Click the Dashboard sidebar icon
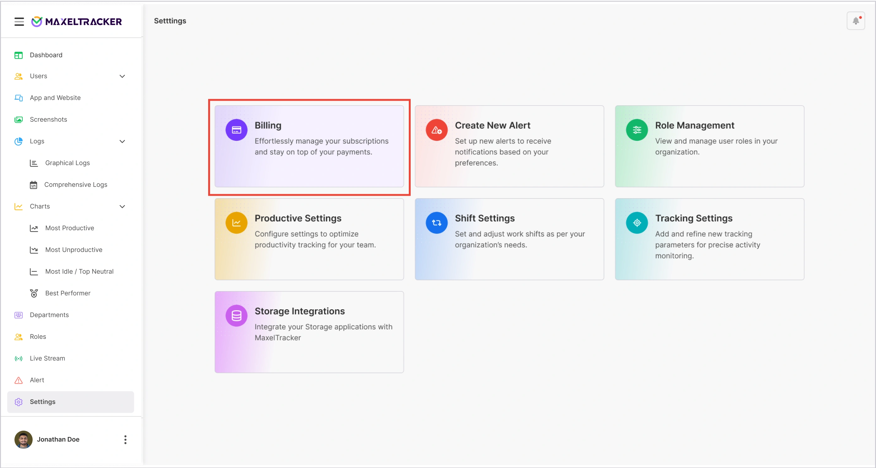876x468 pixels. (18, 55)
